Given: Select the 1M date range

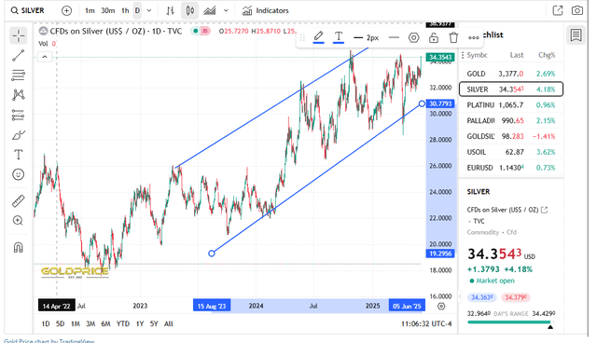Looking at the screenshot, I should [76, 323].
